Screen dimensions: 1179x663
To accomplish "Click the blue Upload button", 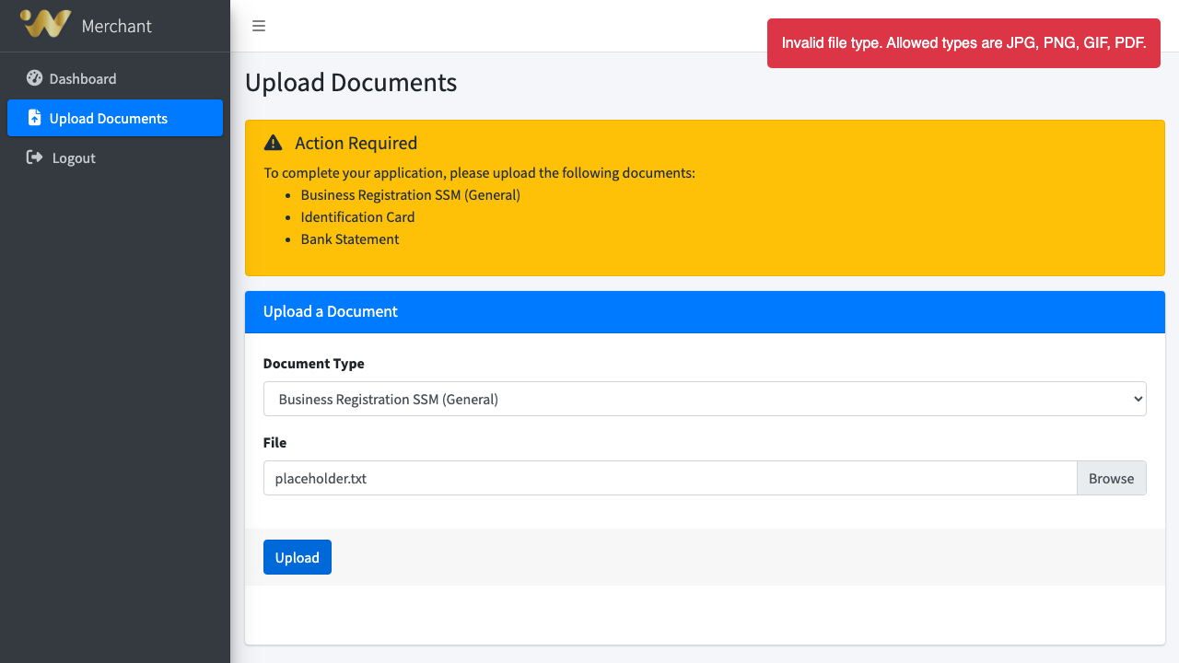I will [x=297, y=557].
